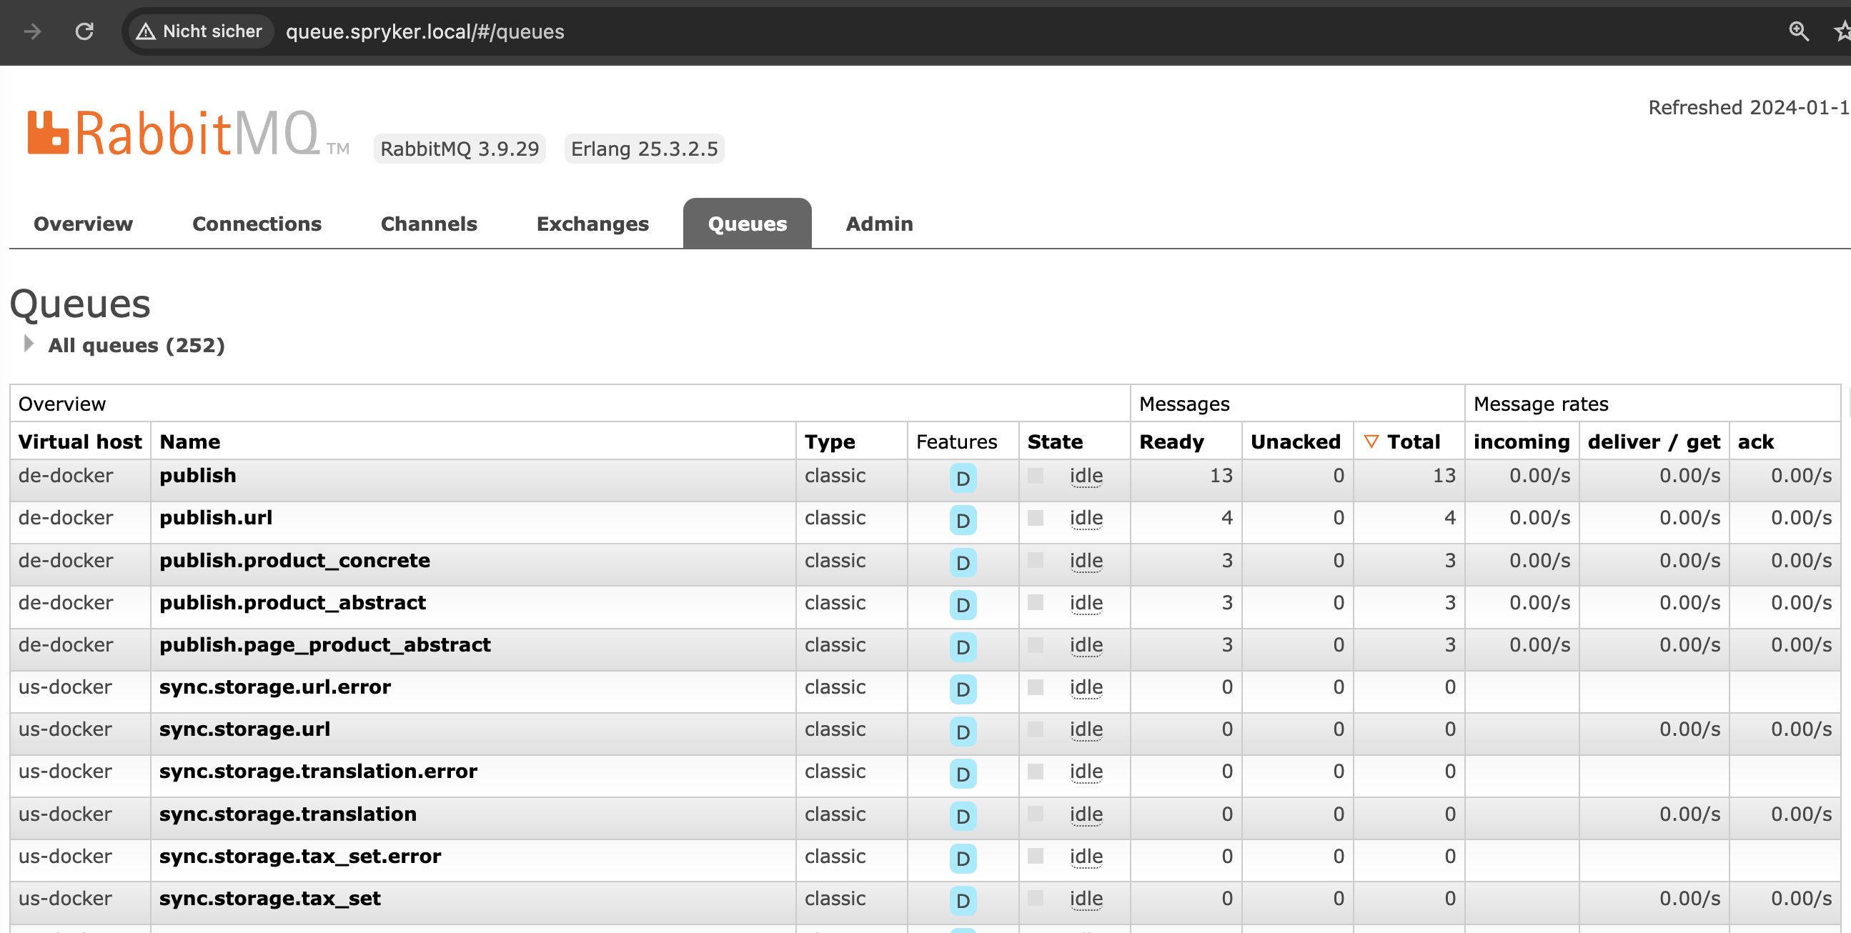
Task: Click the D badge in sync.storage.tax_set.error row
Action: (x=963, y=859)
